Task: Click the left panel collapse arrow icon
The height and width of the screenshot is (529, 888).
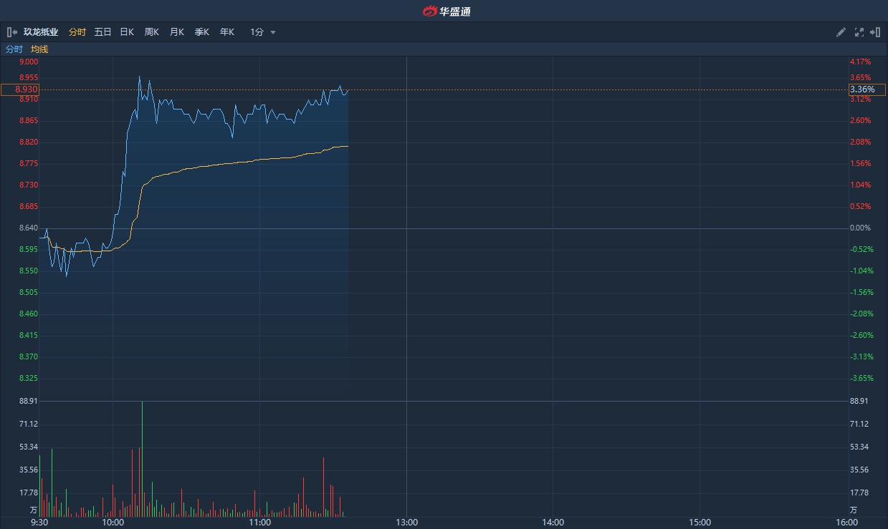Action: click(11, 32)
